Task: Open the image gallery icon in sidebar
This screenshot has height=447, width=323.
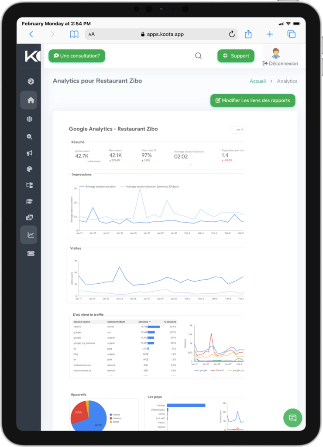Action: [30, 217]
